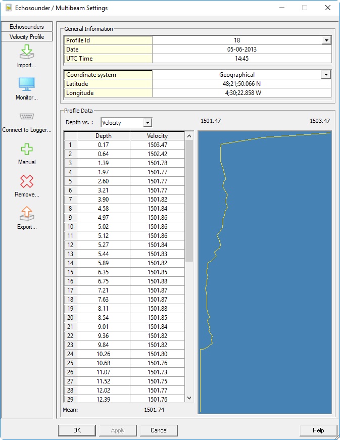Switch to the Echosounders tab

(27, 27)
